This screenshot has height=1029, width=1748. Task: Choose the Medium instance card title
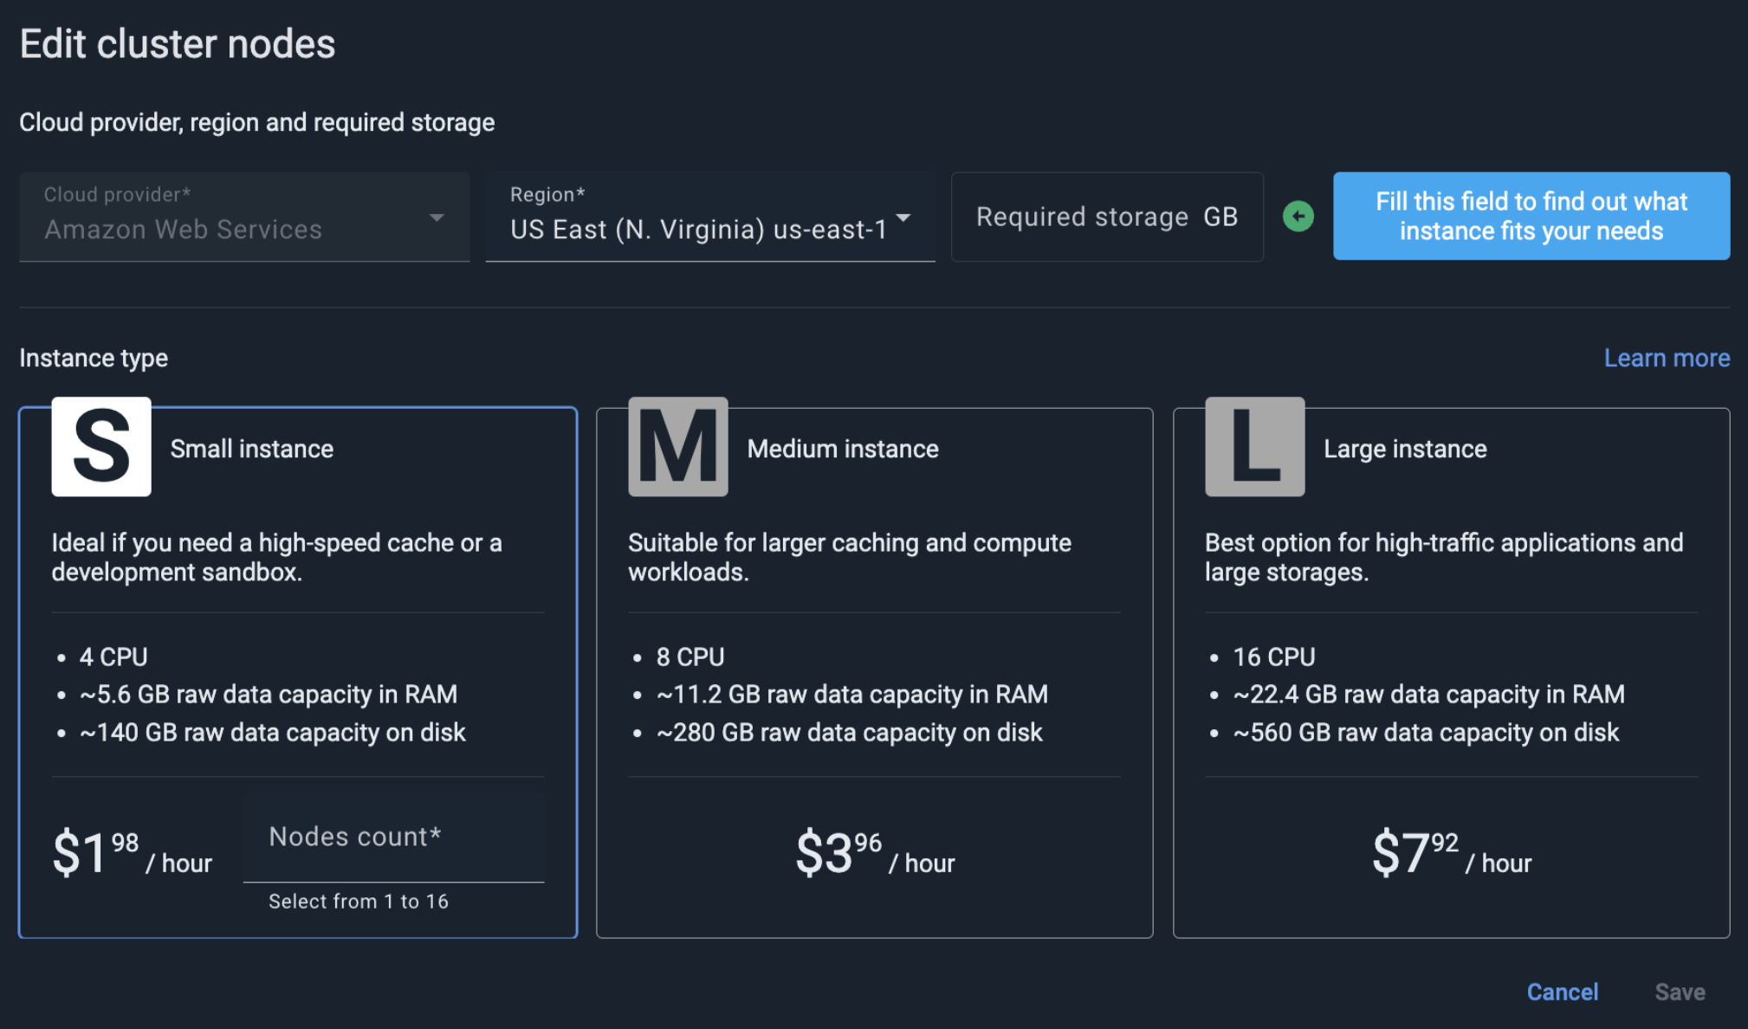843,449
